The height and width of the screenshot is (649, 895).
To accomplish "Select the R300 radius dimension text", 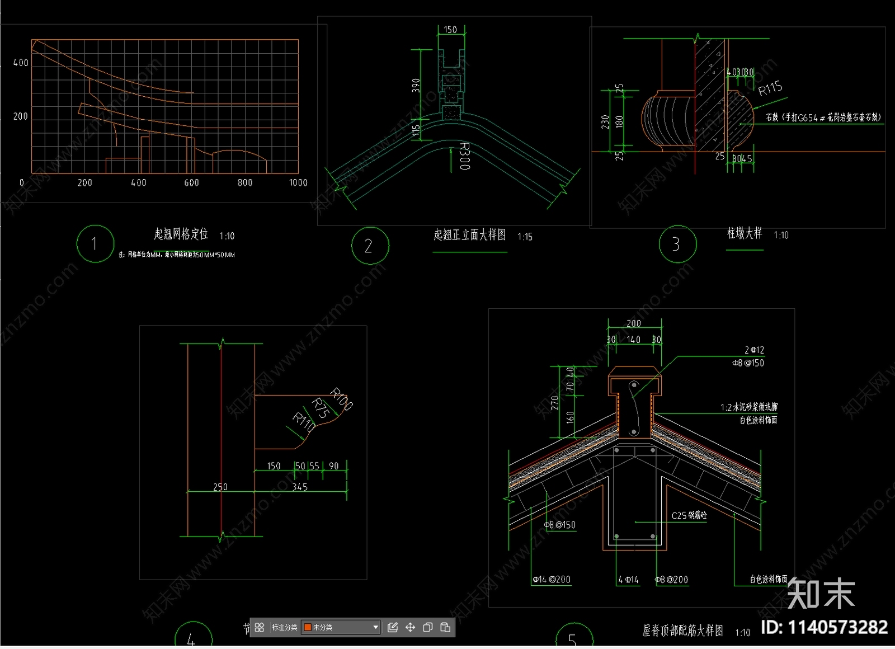I will [465, 156].
